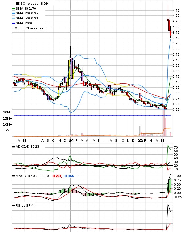Click the blue MACD value 0.844
This screenshot has height=232, width=186.
[x=69, y=176]
